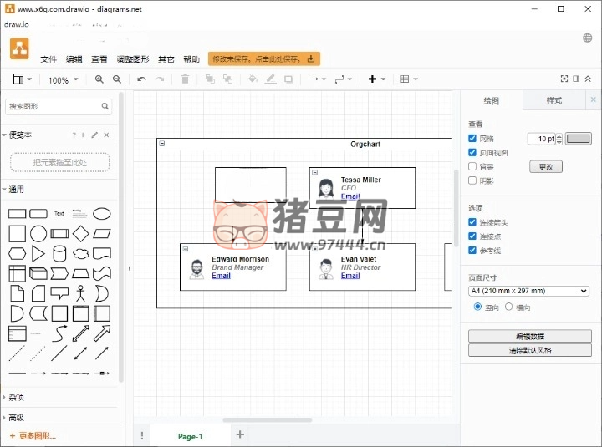Image resolution: width=602 pixels, height=447 pixels.
Task: Expand the 杂项 shapes section
Action: click(x=17, y=398)
